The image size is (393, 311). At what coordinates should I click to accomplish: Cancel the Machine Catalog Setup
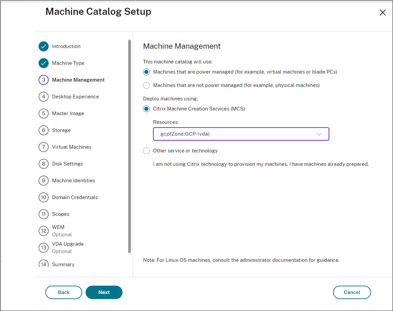point(352,292)
